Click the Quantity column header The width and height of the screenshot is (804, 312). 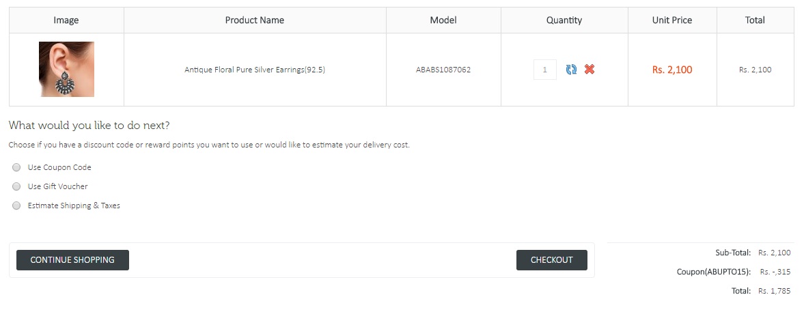click(x=564, y=20)
